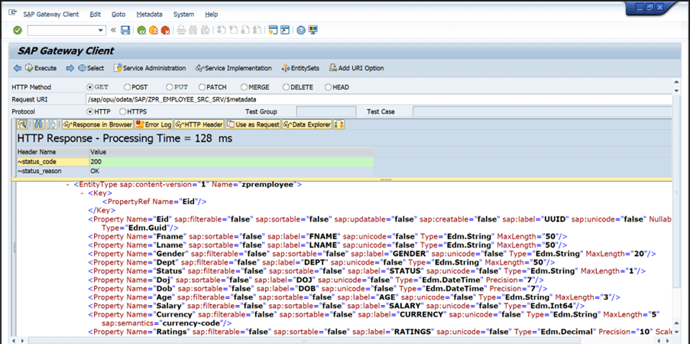The width and height of the screenshot is (690, 344).
Task: Click the Last Page icon
Action: click(258, 31)
